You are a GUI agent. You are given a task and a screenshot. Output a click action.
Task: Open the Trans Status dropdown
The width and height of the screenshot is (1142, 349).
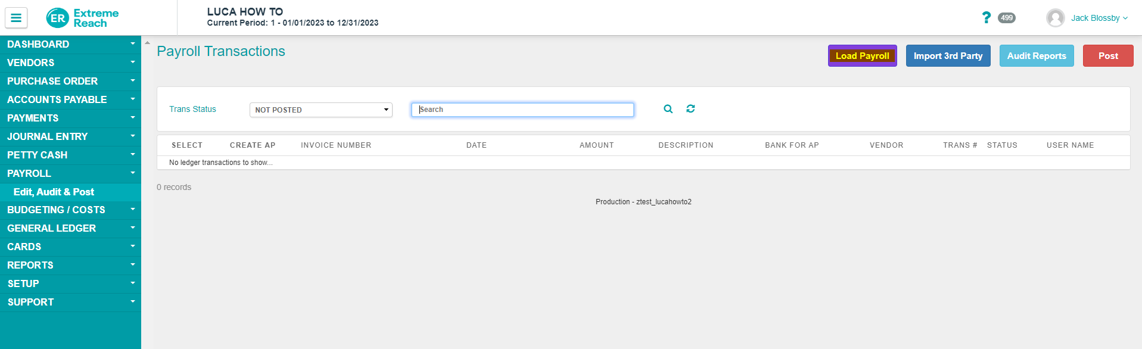pyautogui.click(x=320, y=110)
